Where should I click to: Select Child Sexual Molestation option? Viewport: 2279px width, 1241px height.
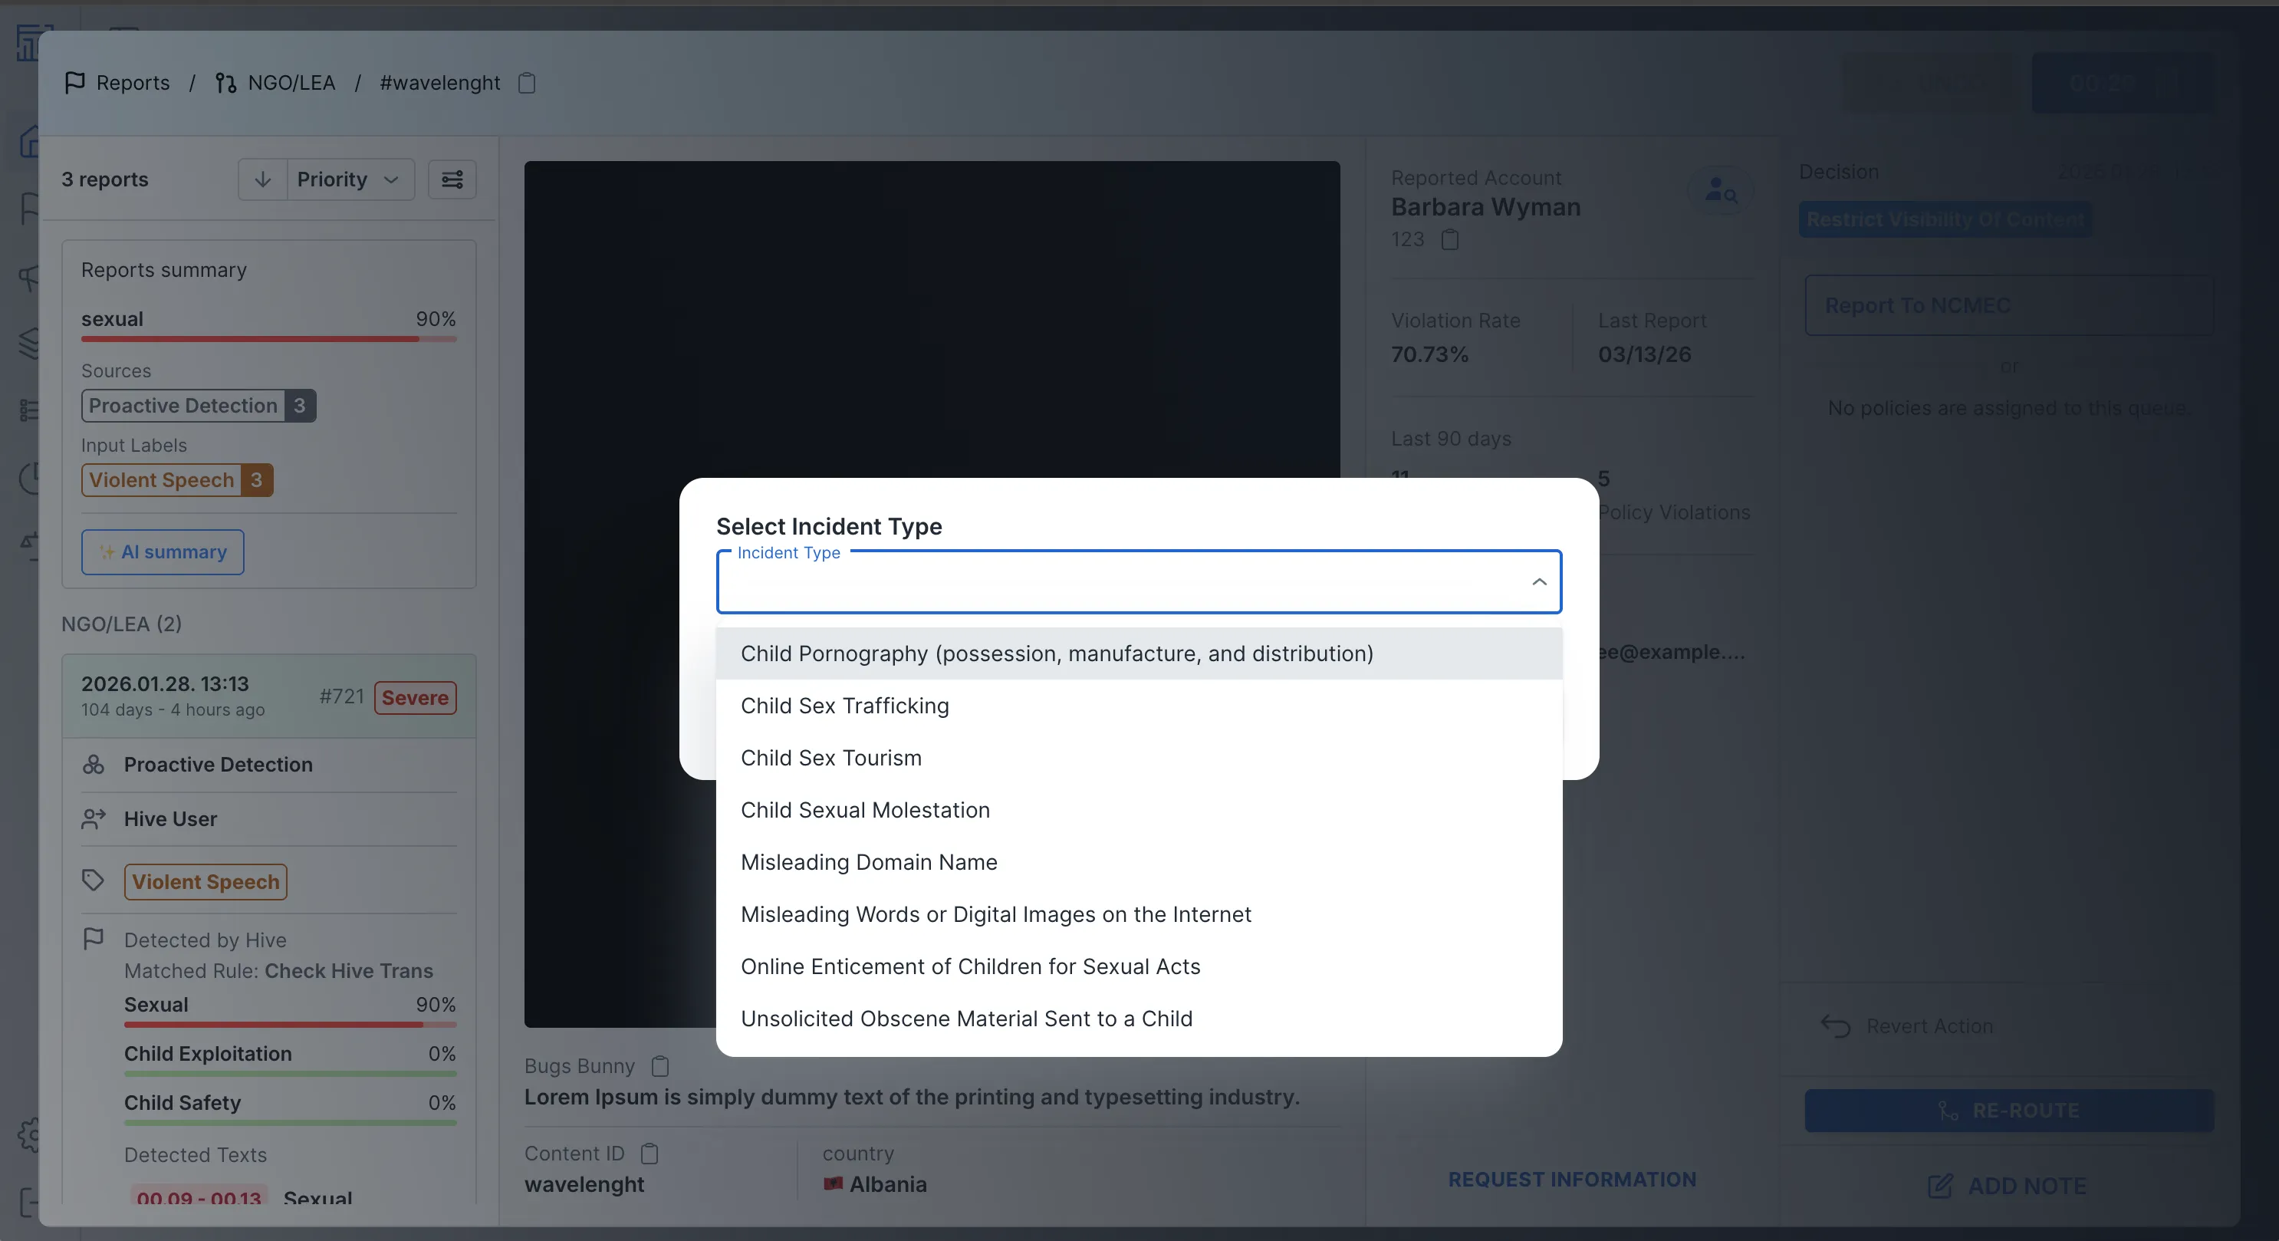pyautogui.click(x=1139, y=810)
